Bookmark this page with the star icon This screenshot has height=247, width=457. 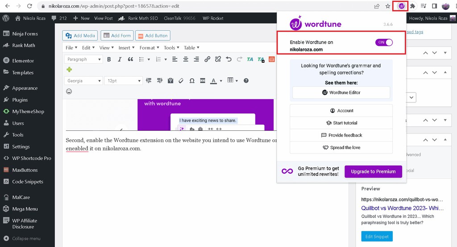tap(388, 6)
